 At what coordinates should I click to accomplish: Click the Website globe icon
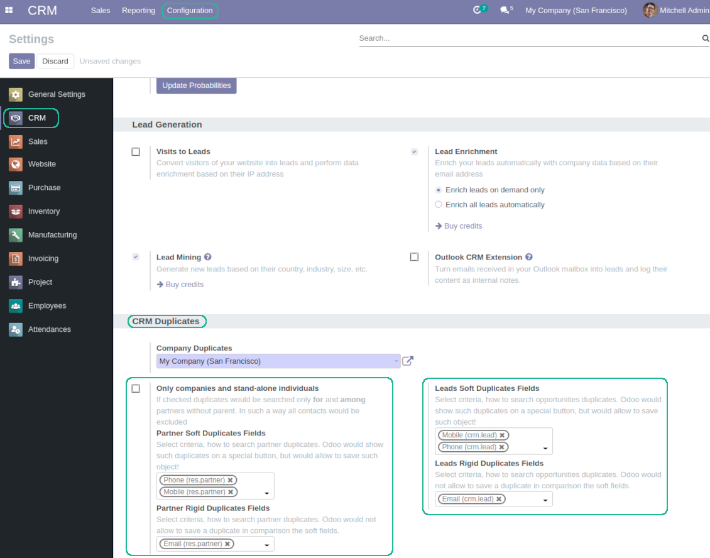coord(16,165)
